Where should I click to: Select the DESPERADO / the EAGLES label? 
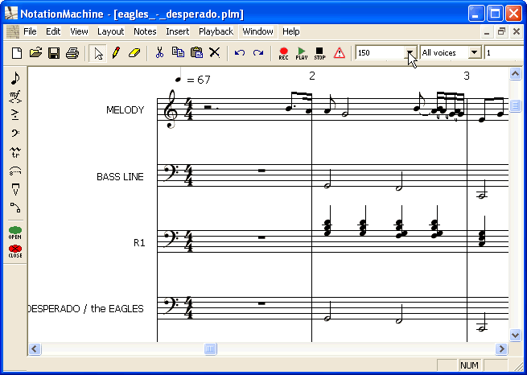[86, 309]
